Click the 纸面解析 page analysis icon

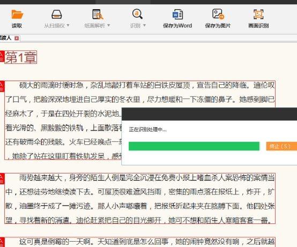point(98,14)
